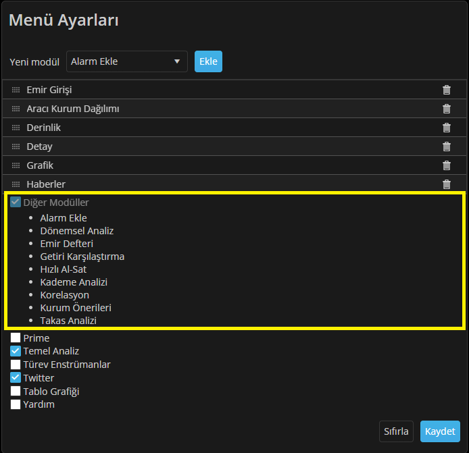
Task: Click the Grafik row label
Action: pos(40,165)
